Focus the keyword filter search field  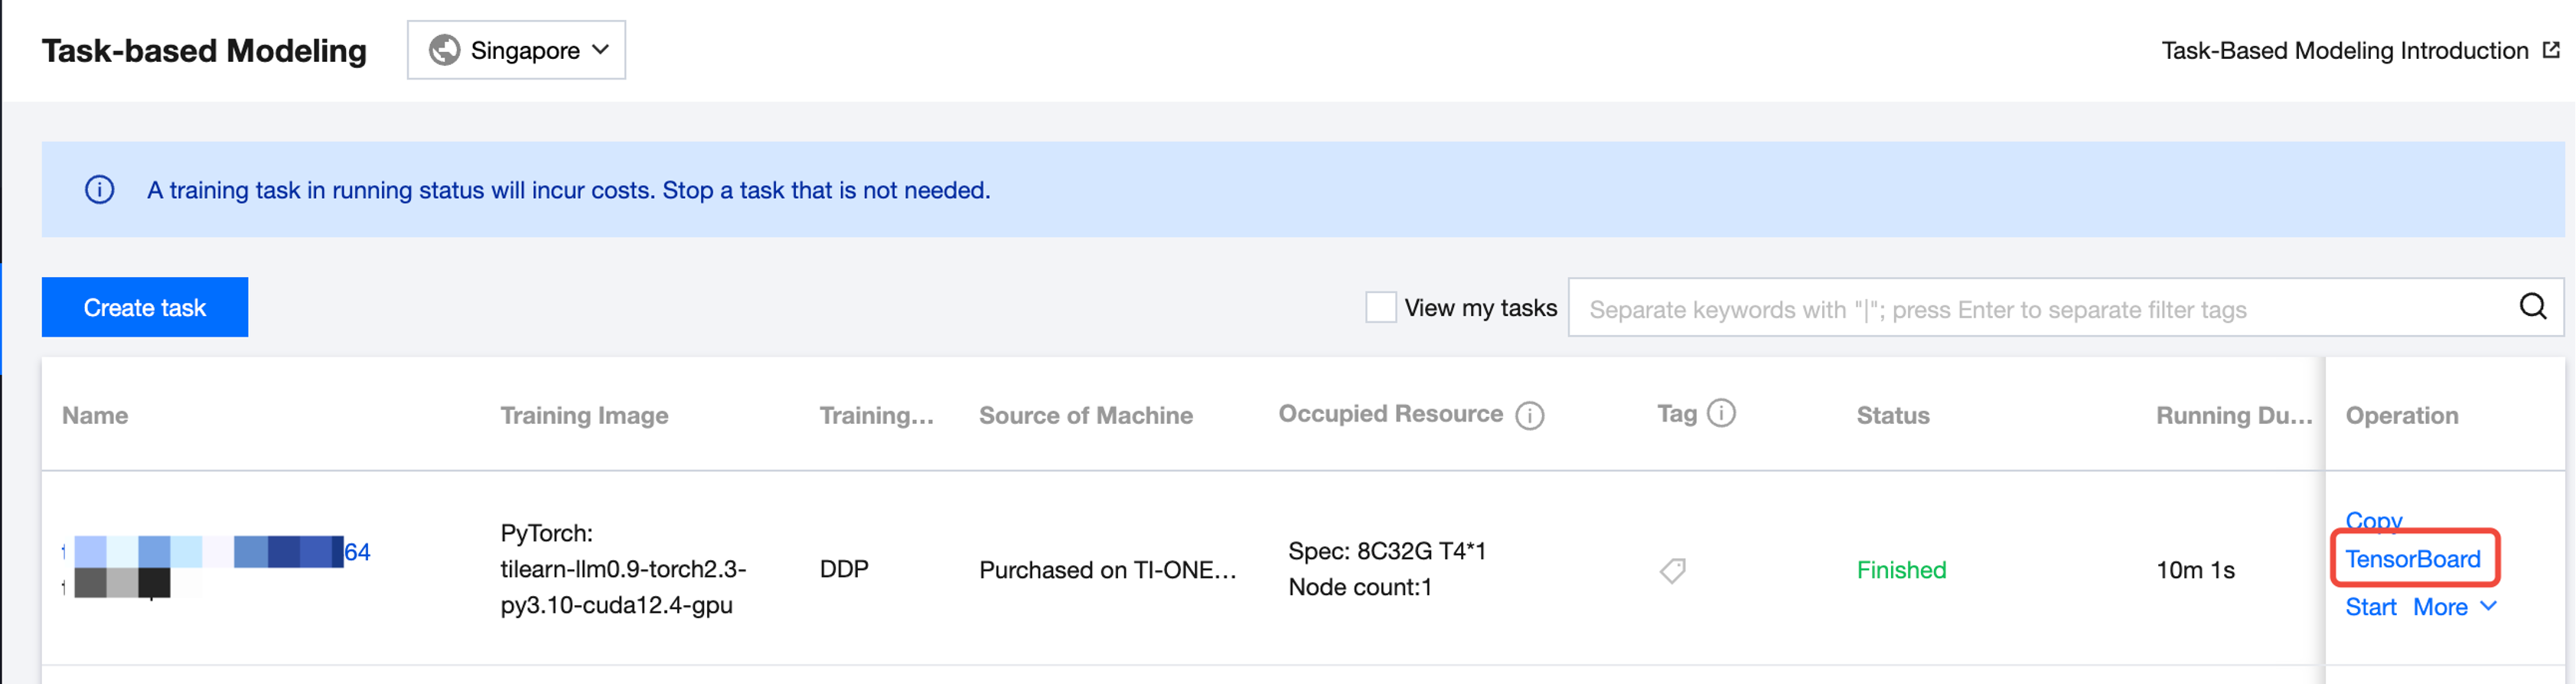[2040, 309]
